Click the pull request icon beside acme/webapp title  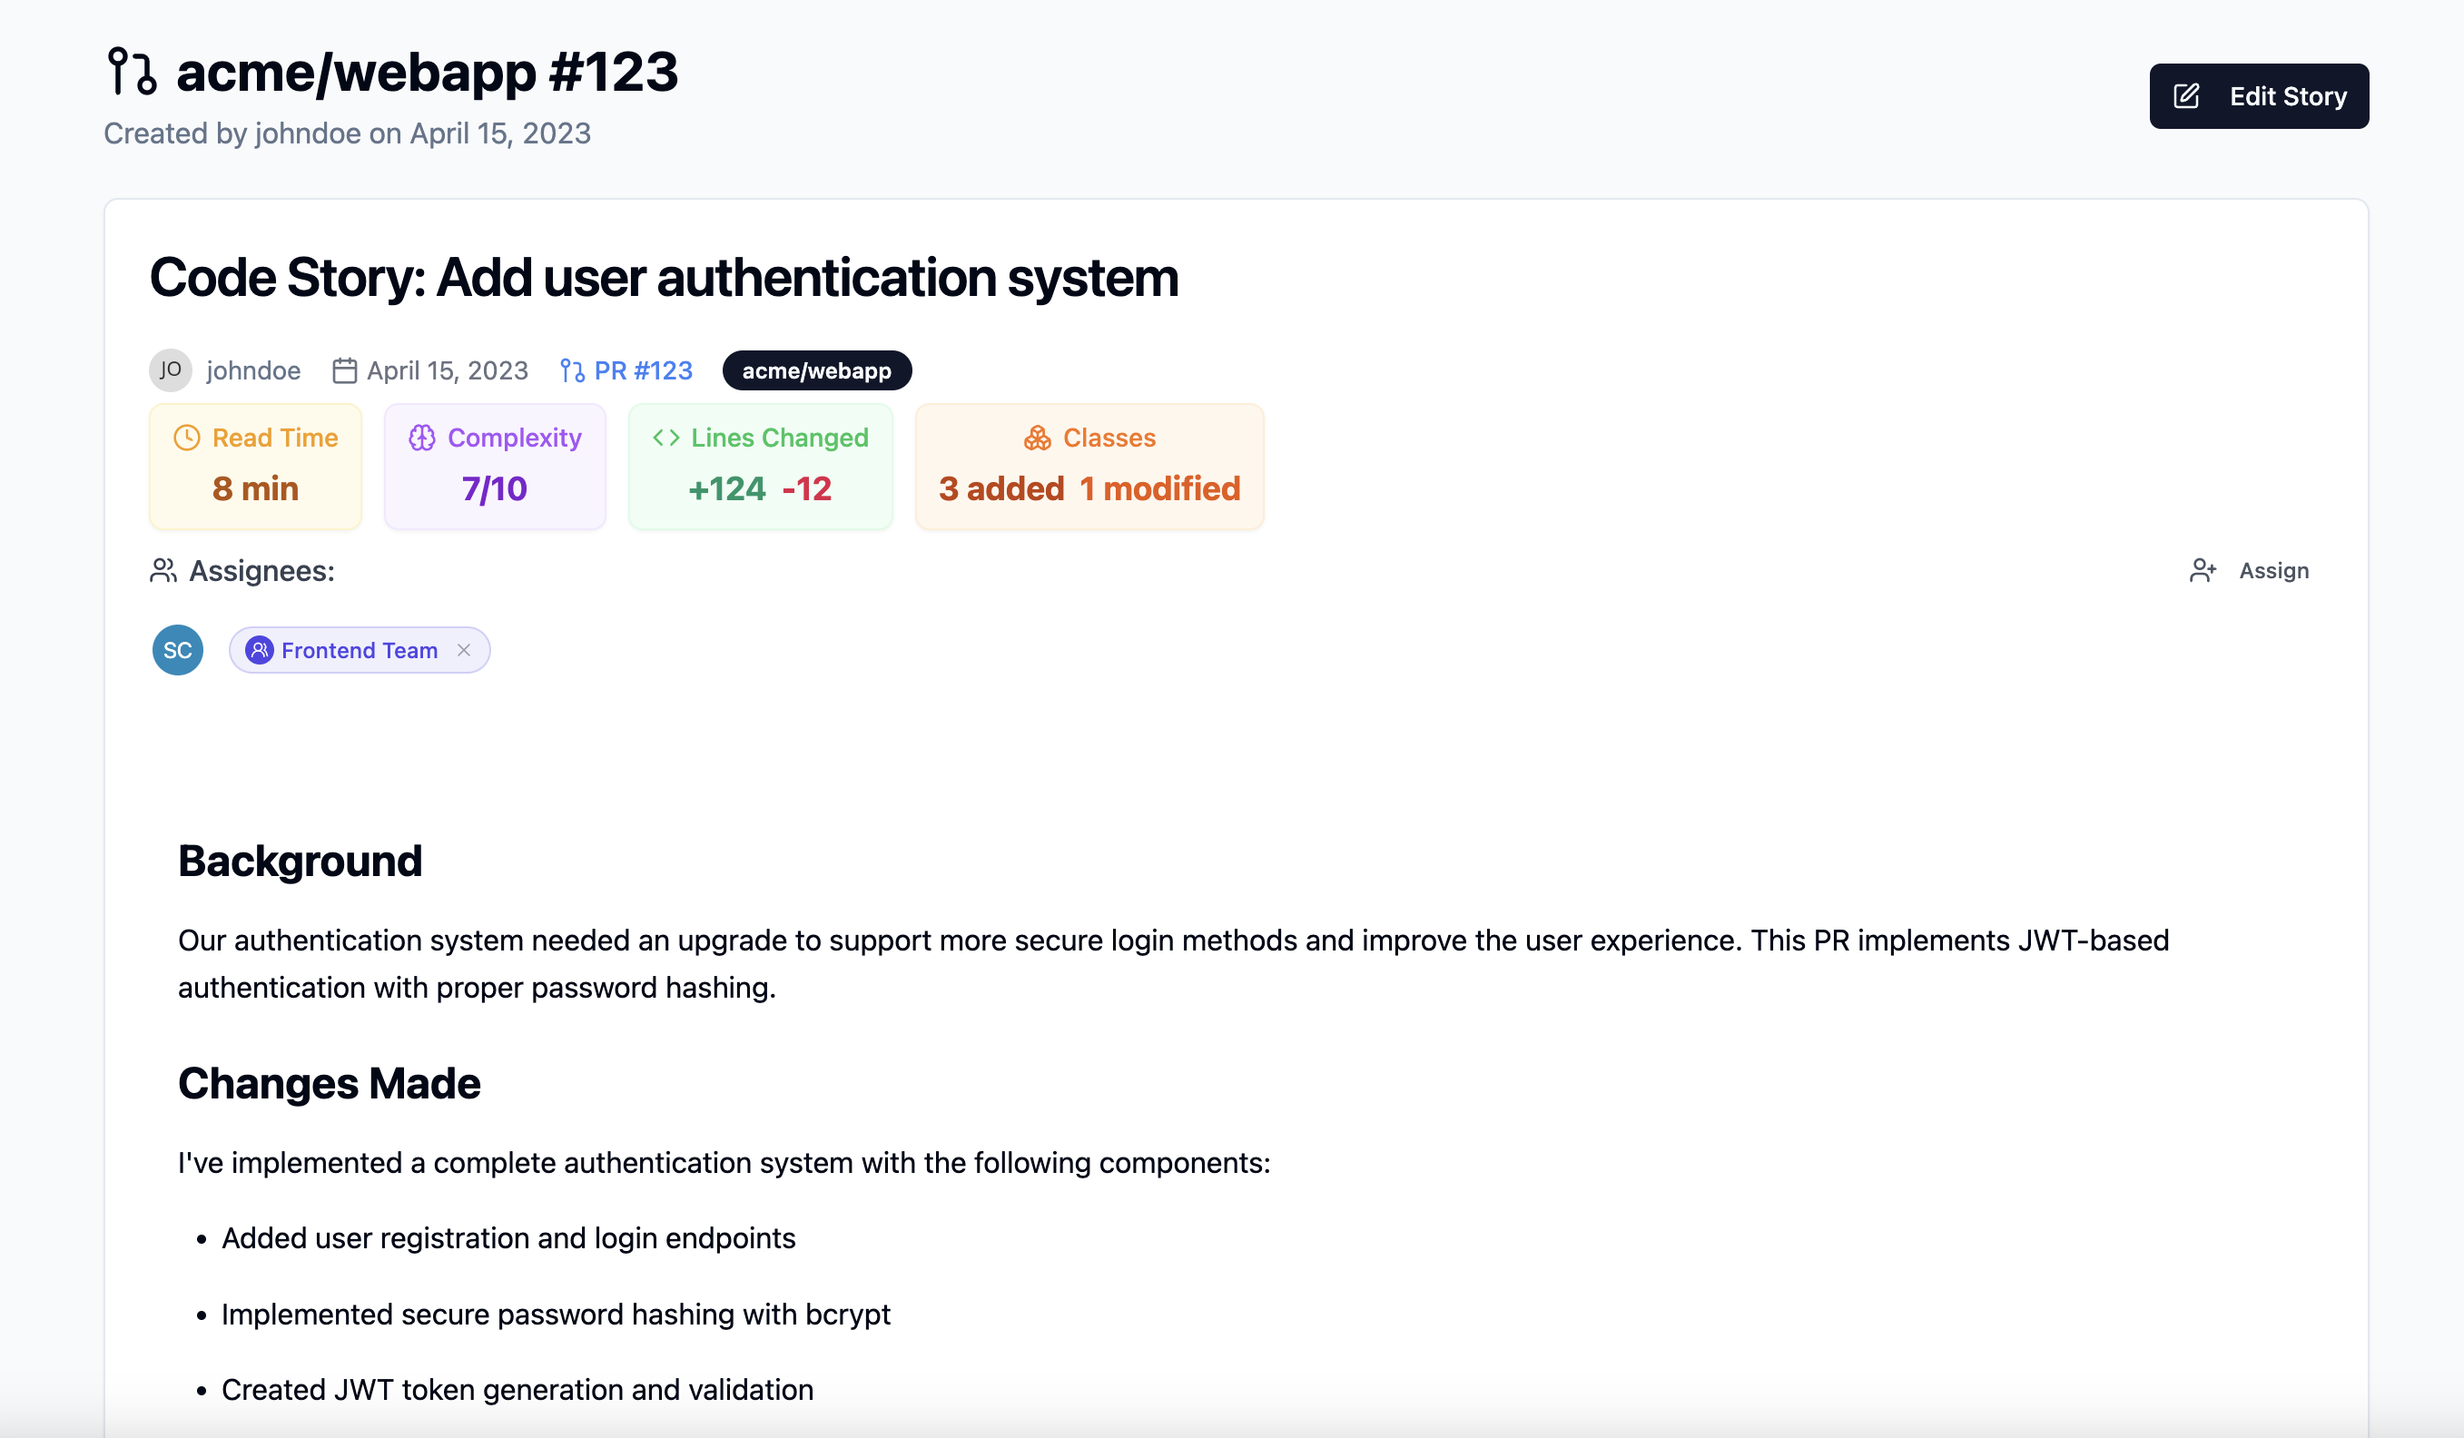click(x=131, y=72)
